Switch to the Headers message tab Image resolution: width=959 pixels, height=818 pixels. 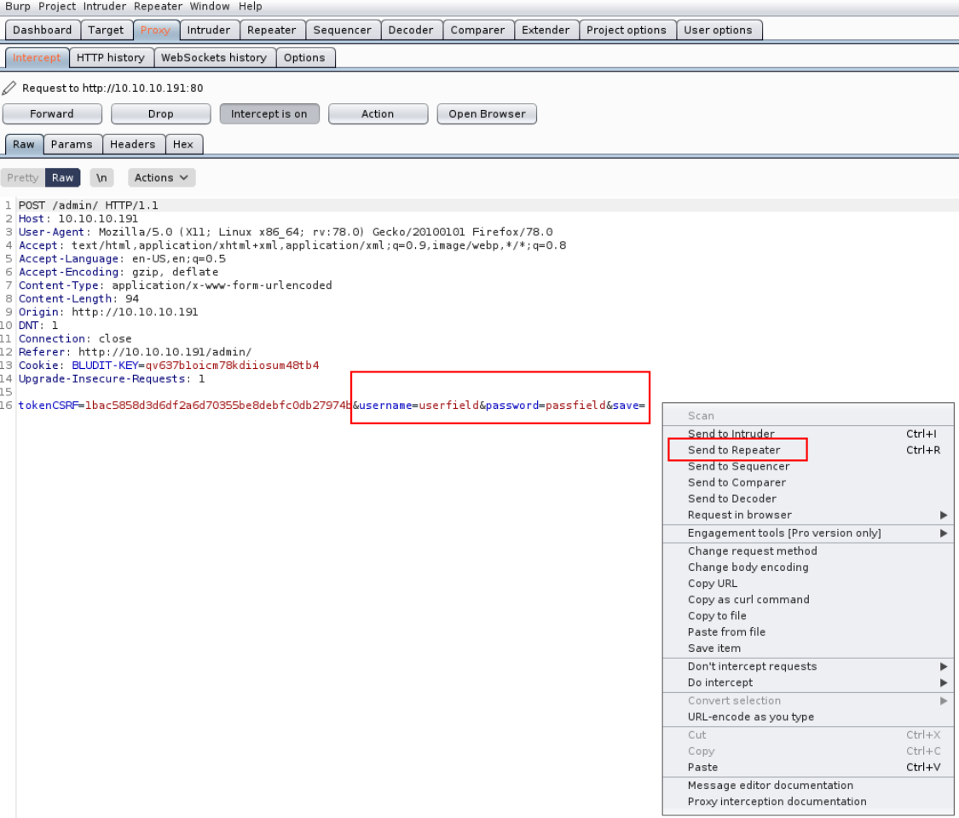133,144
